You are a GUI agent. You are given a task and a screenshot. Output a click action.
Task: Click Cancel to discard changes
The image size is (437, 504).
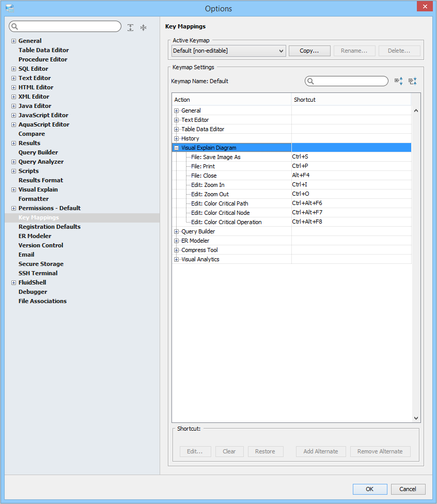click(x=408, y=489)
